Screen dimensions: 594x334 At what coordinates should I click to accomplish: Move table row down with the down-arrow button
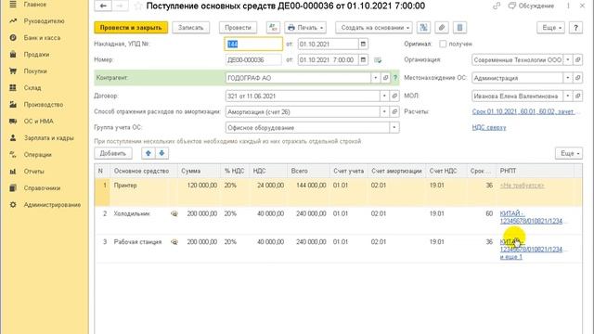[x=161, y=153]
